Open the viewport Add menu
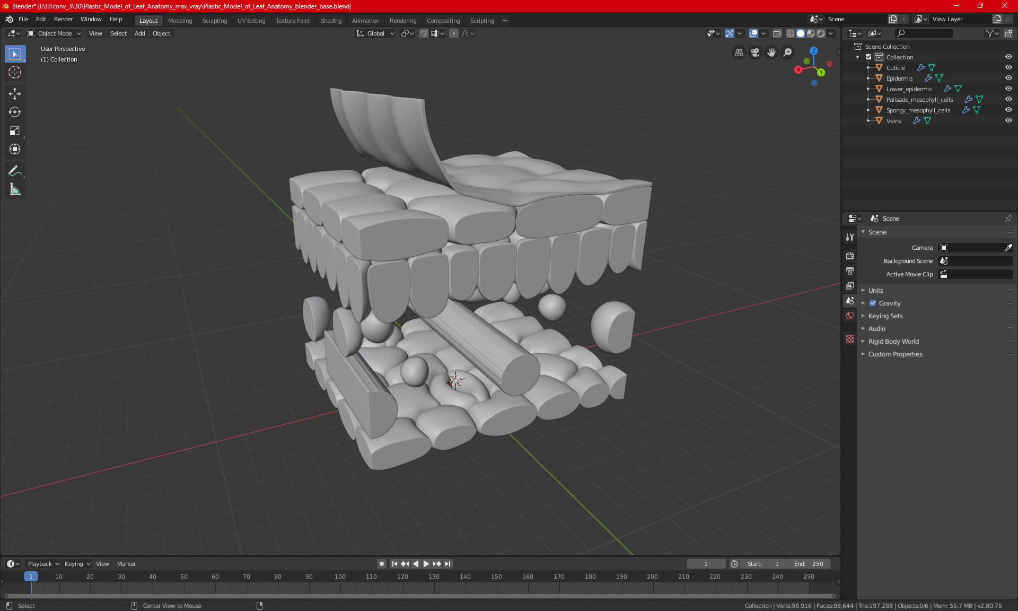The image size is (1018, 611). point(139,33)
